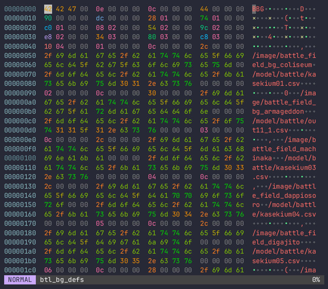Select byte 05 in row 00000170
The image size is (328, 289).
[100, 223]
